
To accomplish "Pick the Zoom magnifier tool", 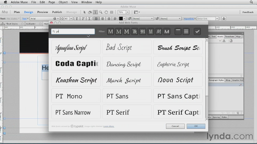I will (x=101, y=12).
